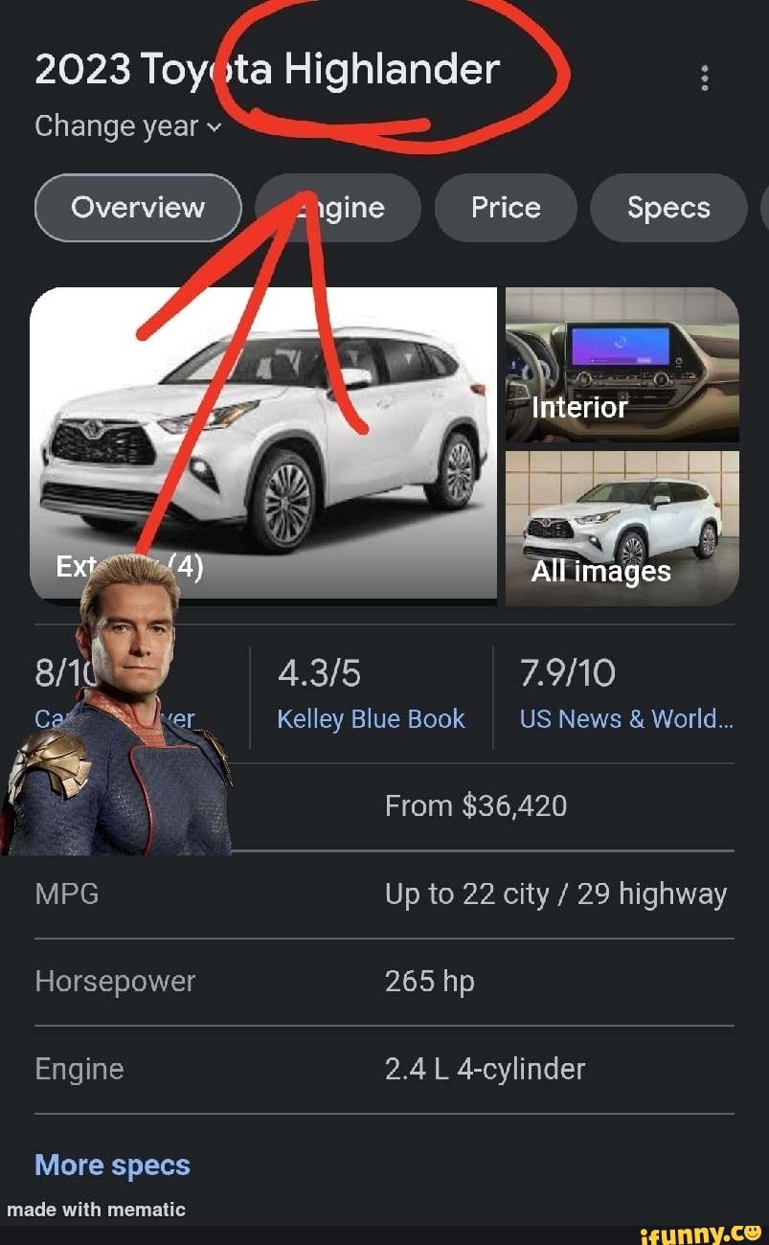The width and height of the screenshot is (769, 1245).
Task: Go to the Specs tab
Action: pyautogui.click(x=668, y=208)
